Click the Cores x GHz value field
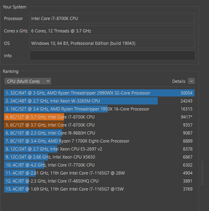 (112, 30)
